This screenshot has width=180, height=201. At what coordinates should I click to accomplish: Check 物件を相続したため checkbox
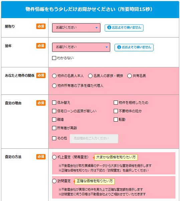(x=116, y=103)
